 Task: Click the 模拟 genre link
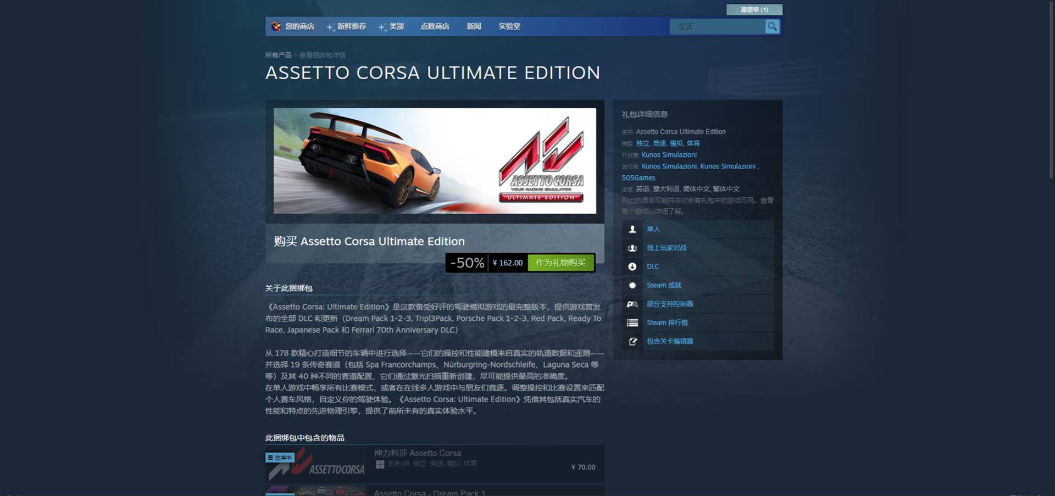[x=676, y=143]
